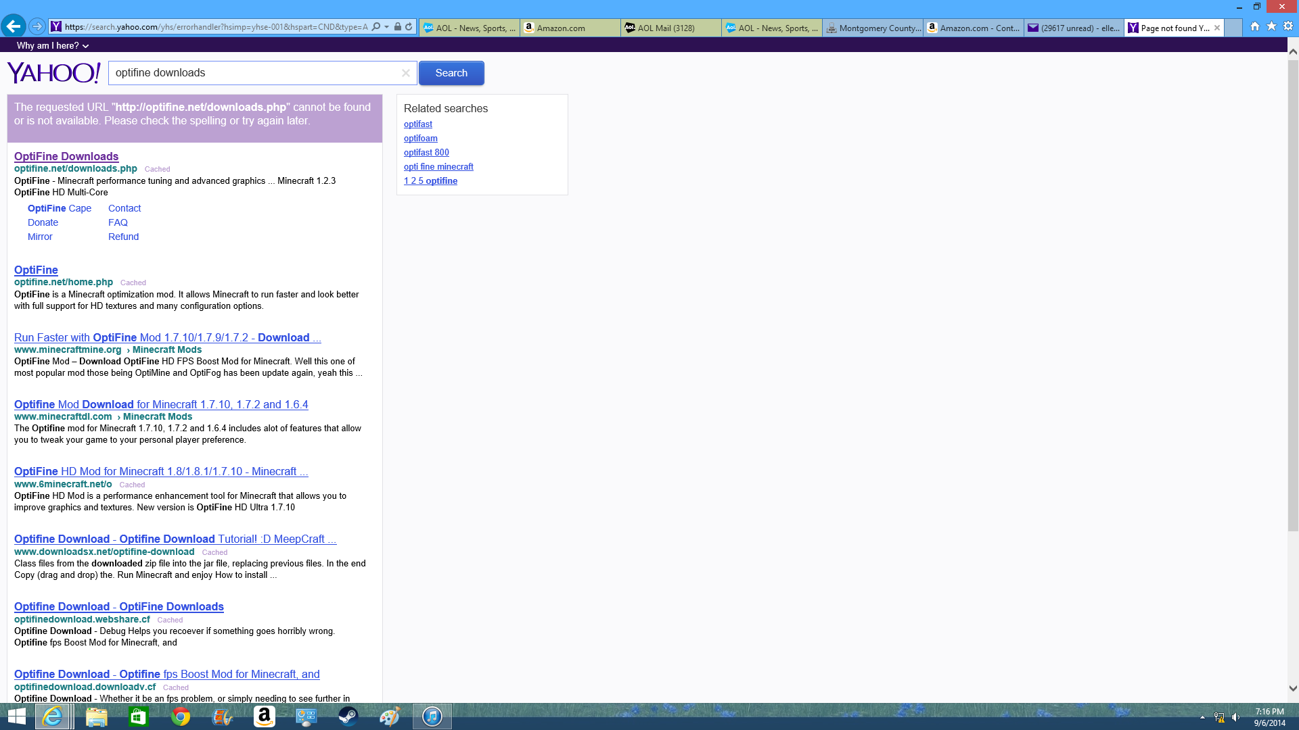Click related search 'optifast 800'
Image resolution: width=1299 pixels, height=730 pixels.
click(x=426, y=152)
